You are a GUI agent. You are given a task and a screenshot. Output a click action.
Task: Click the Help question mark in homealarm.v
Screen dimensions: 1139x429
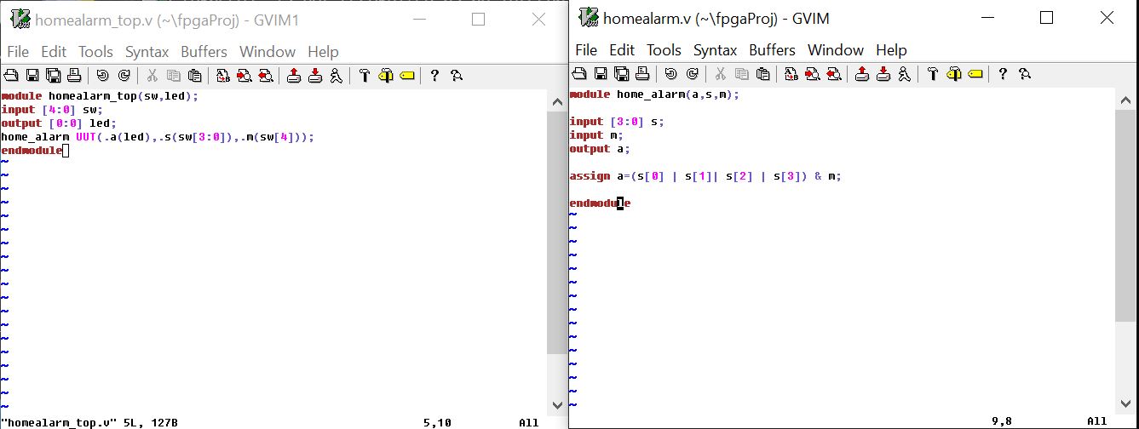coord(1003,74)
